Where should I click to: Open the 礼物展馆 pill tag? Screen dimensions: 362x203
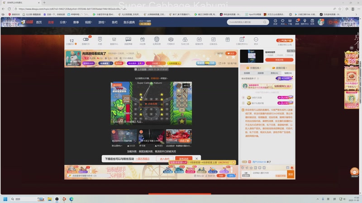(106, 63)
